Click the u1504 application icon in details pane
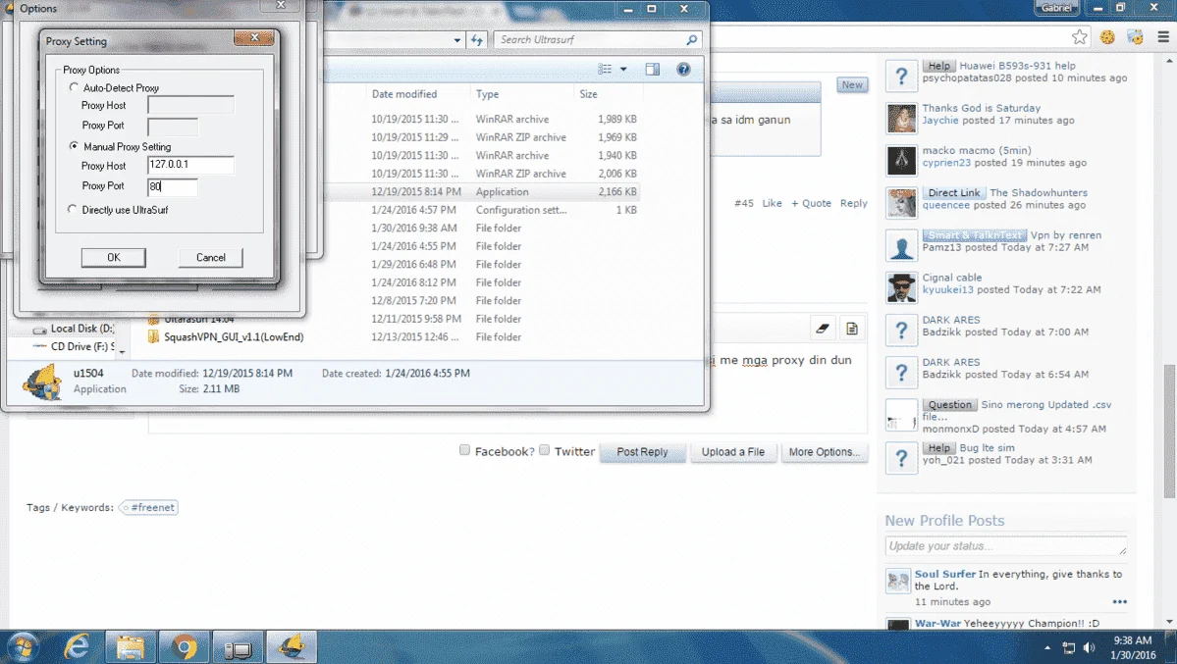Image resolution: width=1177 pixels, height=664 pixels. coord(41,382)
